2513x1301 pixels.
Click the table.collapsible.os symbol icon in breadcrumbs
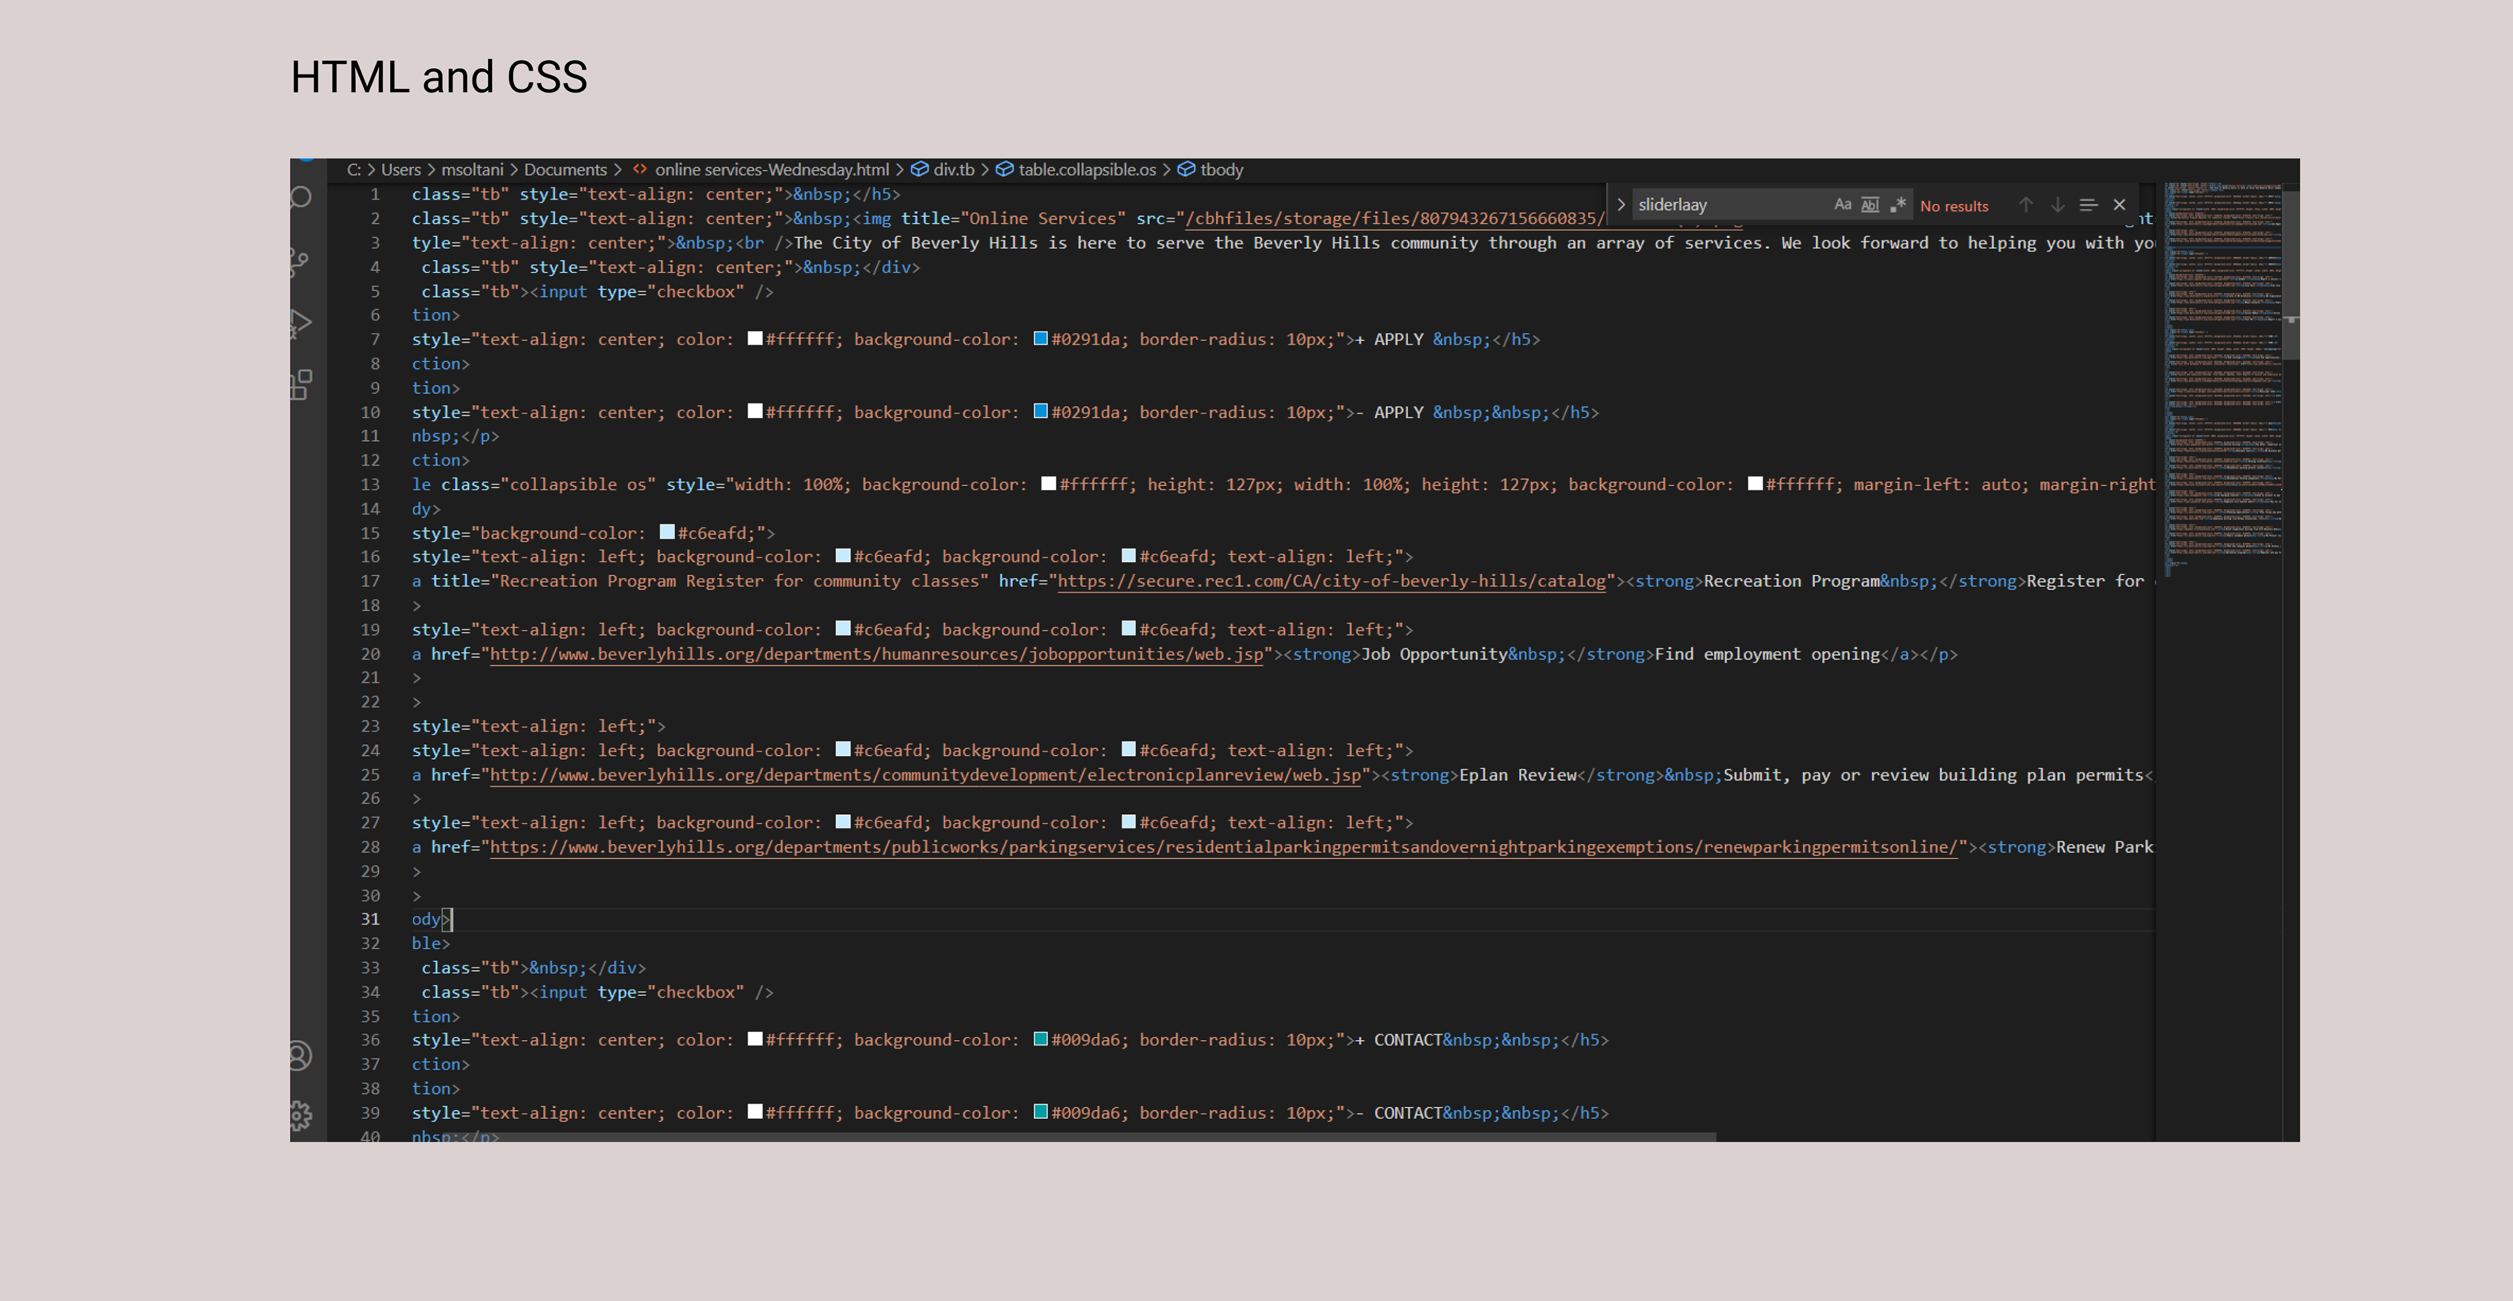[1005, 169]
